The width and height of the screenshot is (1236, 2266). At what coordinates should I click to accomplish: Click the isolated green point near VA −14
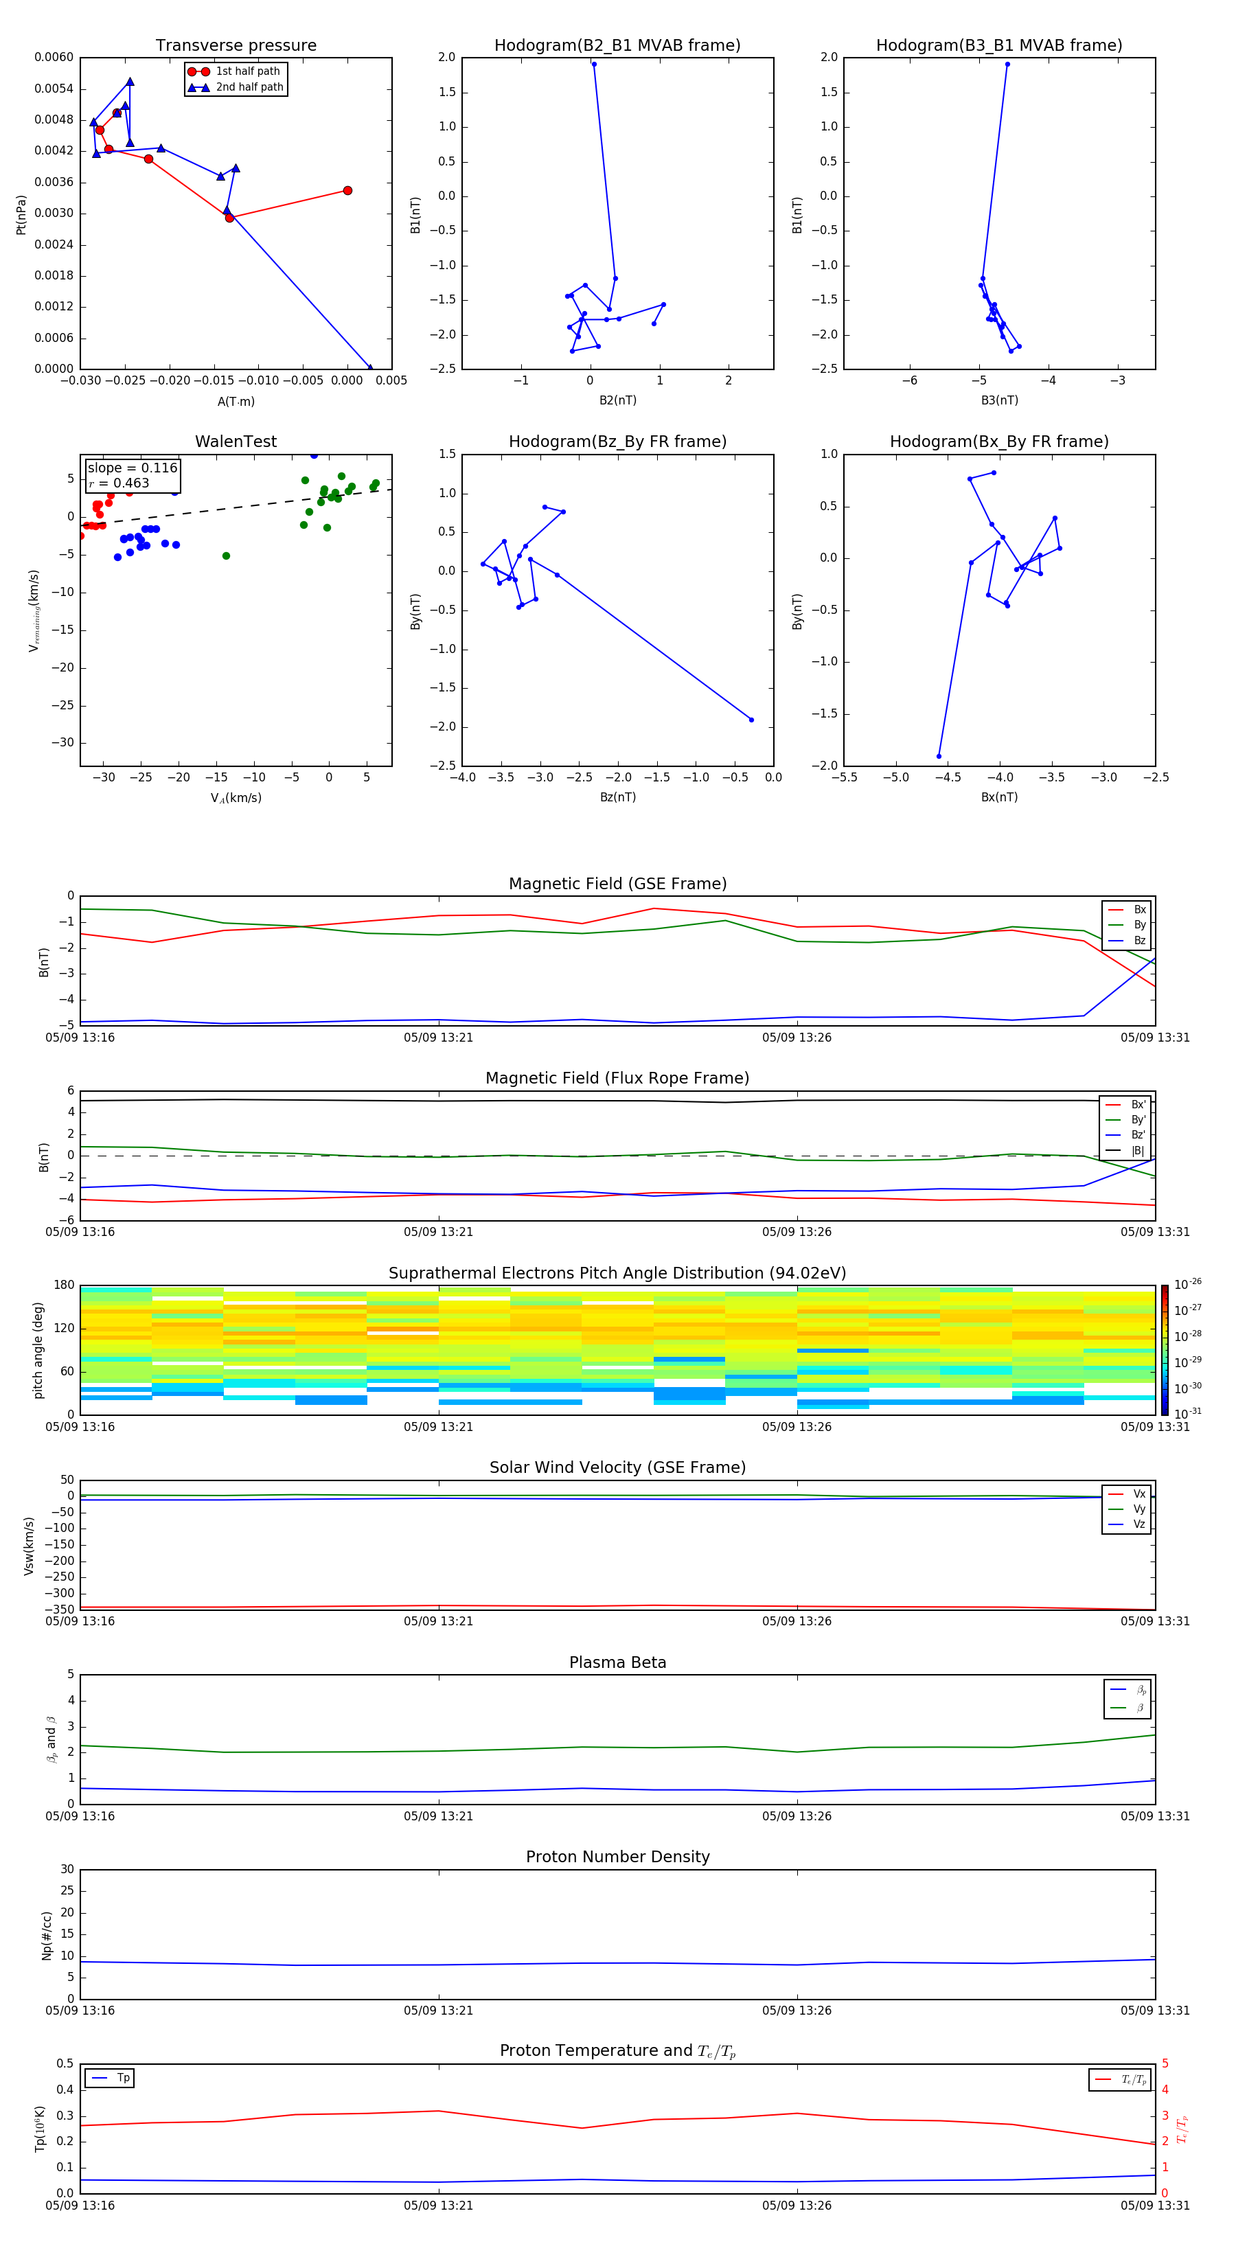(x=226, y=556)
